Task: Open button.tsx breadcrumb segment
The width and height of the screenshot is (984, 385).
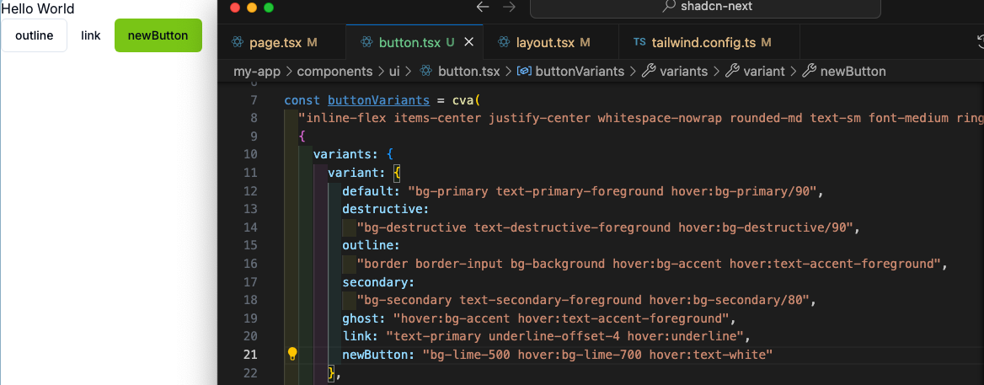Action: tap(468, 72)
